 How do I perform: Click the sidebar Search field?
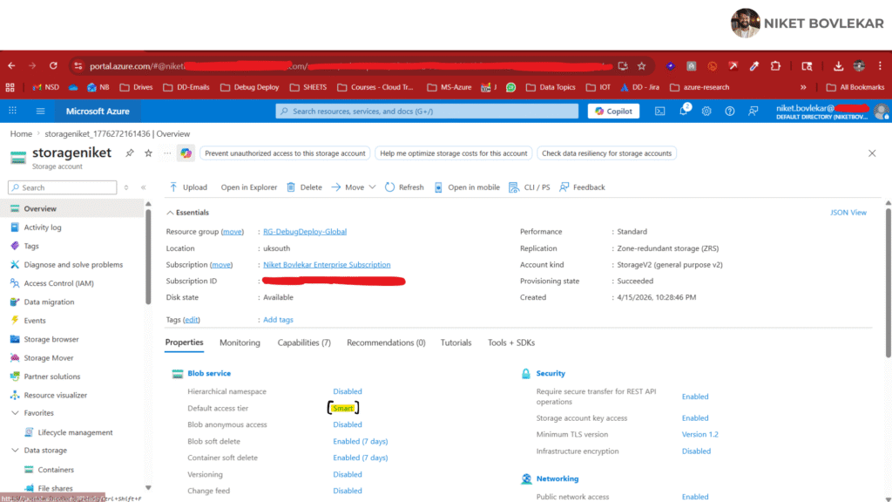point(63,188)
